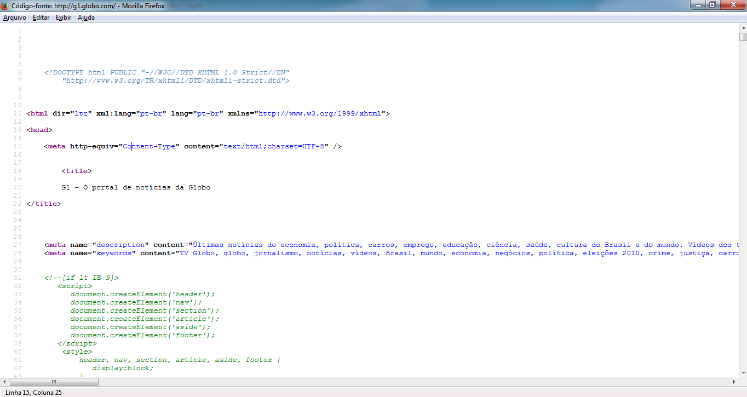
Task: Click the <style> tag on line 40
Action: tap(77, 352)
